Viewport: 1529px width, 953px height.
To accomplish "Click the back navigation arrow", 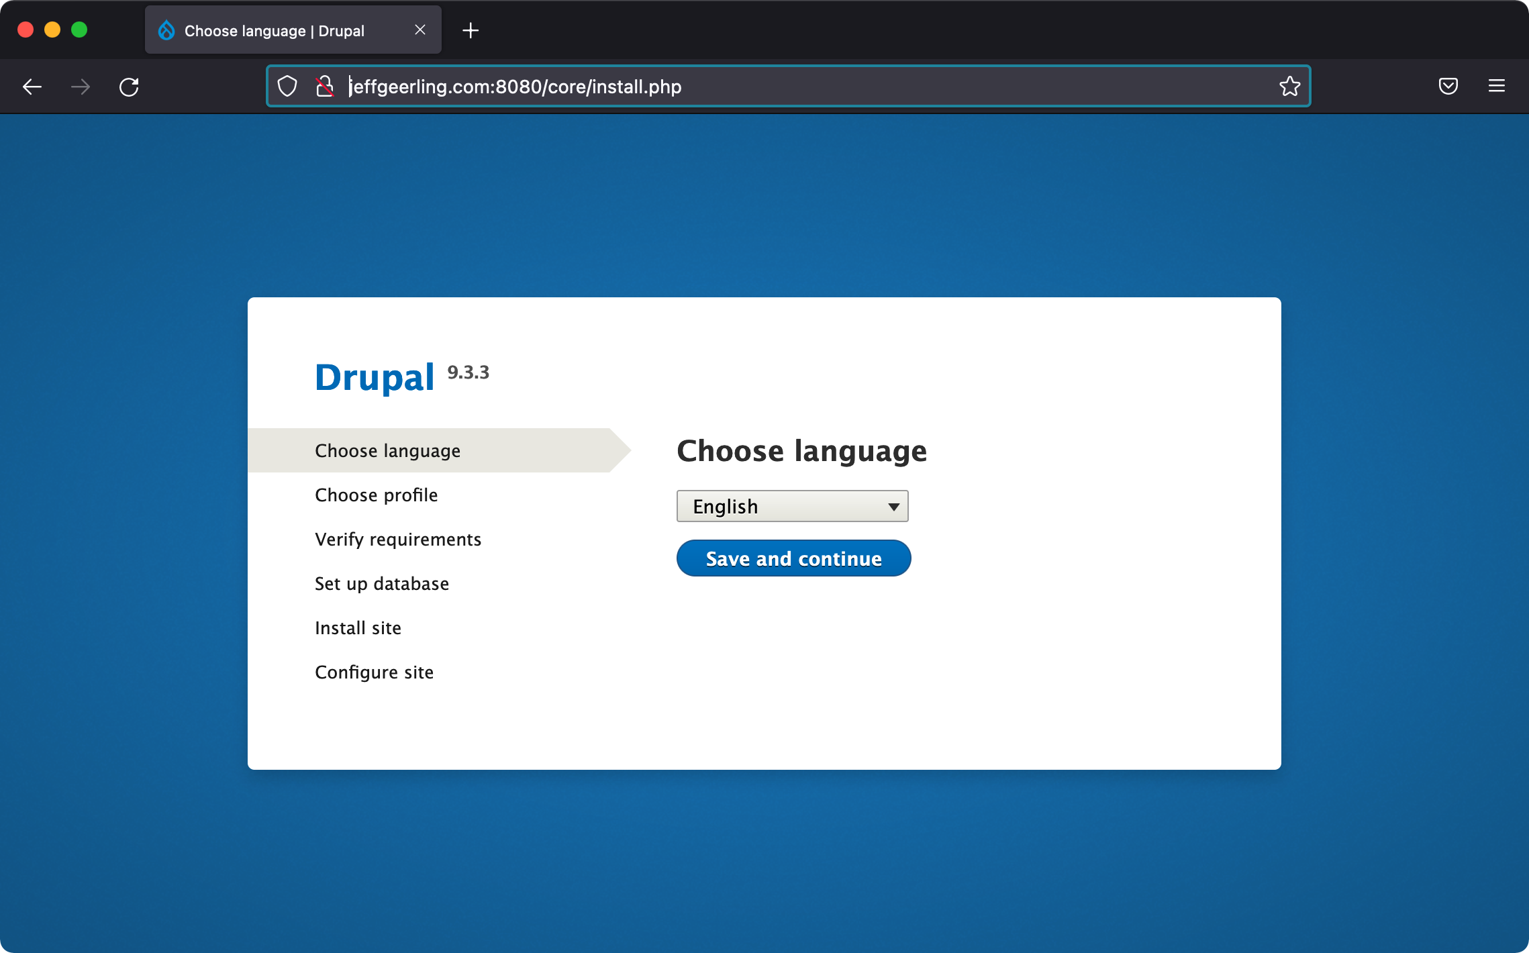I will click(x=32, y=86).
